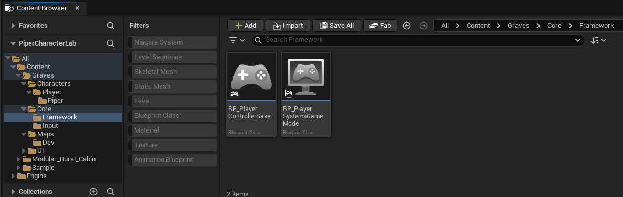
Task: Search the PiperCharacterLab source tree
Action: pyautogui.click(x=111, y=43)
